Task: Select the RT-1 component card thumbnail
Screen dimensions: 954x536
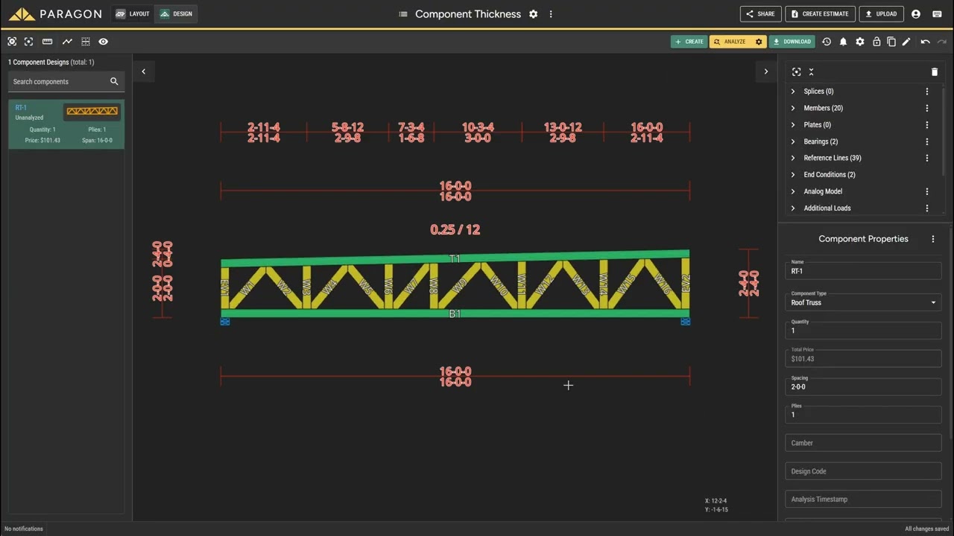Action: 92,112
